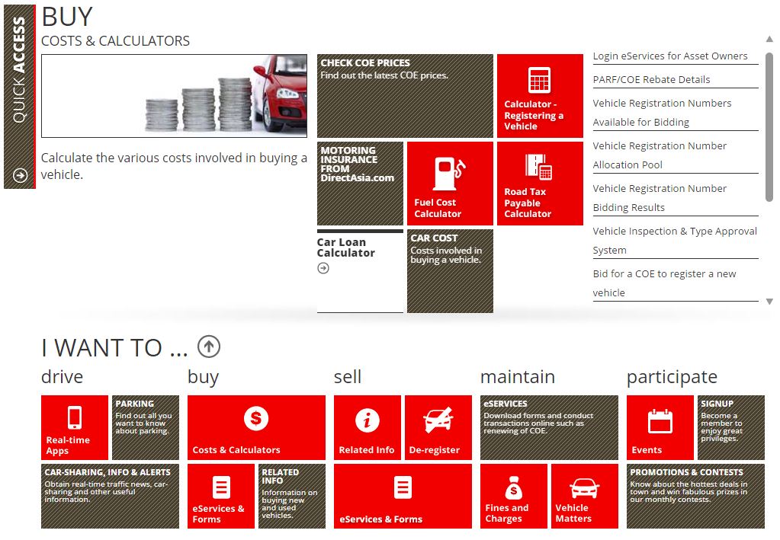
Task: Click the quick links scrollbar thumb
Action: 769,127
